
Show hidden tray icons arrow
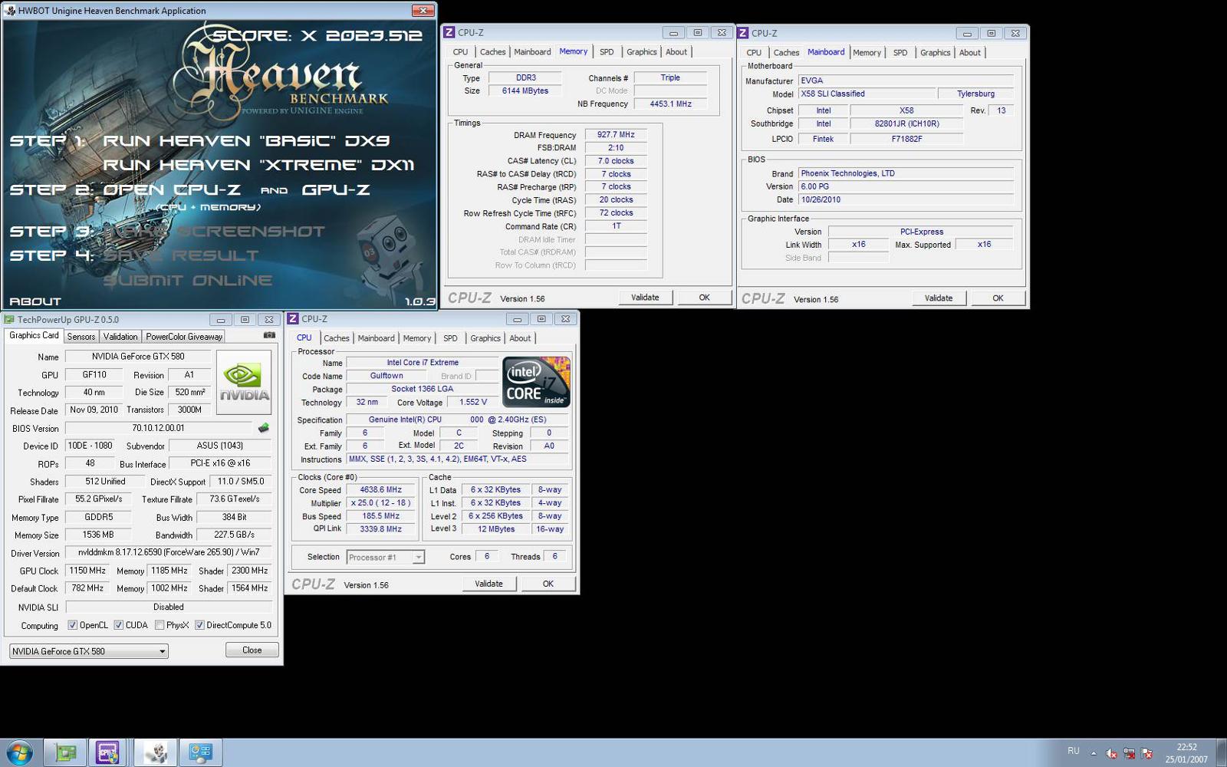coord(1094,753)
